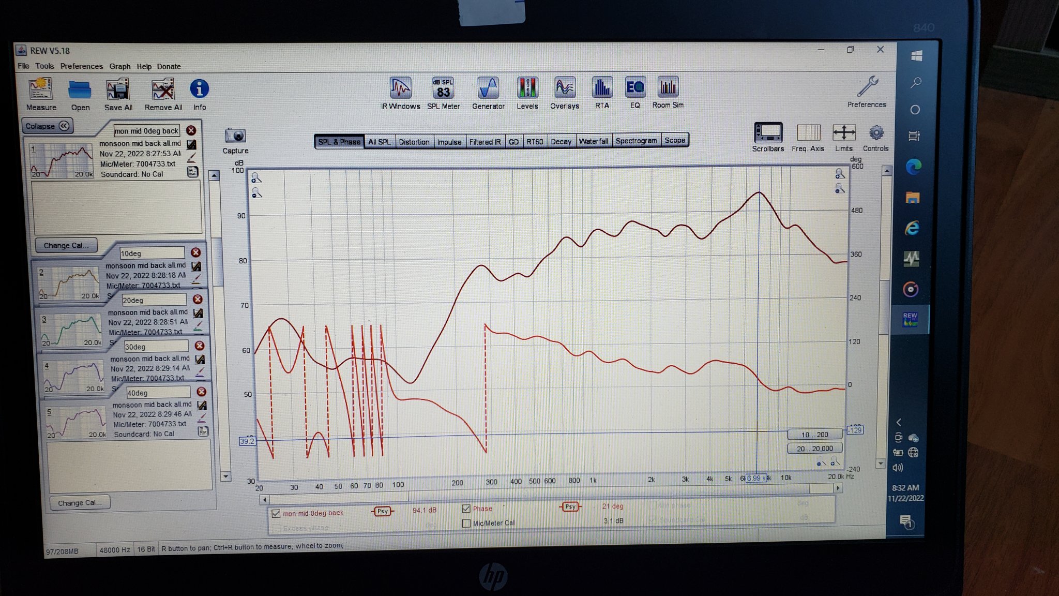Click right-axis scroll up arrow
Screen dimensions: 1059x596
tap(887, 171)
